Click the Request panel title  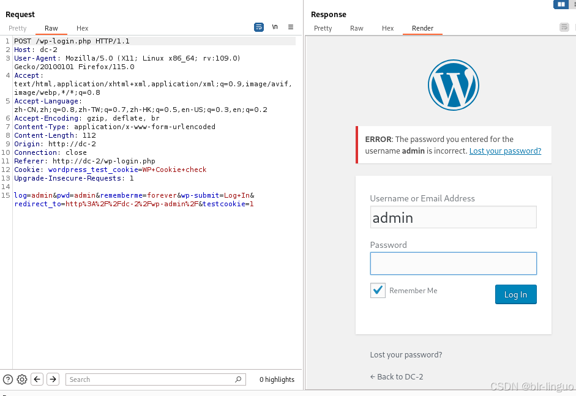pos(20,14)
